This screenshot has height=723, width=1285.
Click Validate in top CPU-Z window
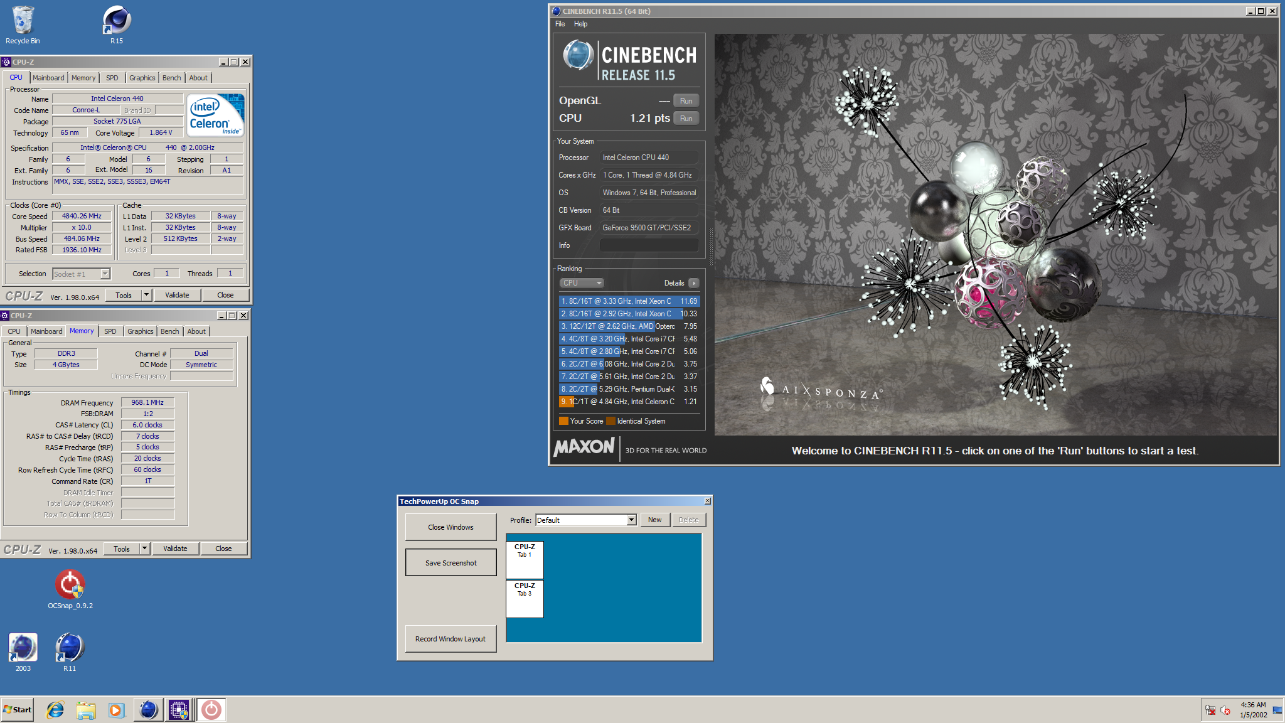[x=177, y=295]
